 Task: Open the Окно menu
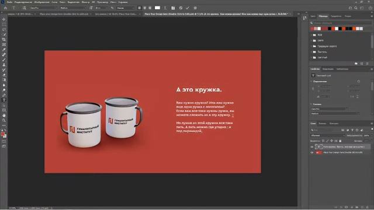tap(113, 2)
